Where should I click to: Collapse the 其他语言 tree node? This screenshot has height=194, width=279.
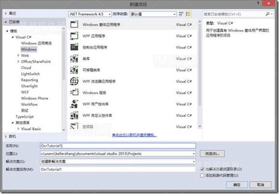point(13,122)
